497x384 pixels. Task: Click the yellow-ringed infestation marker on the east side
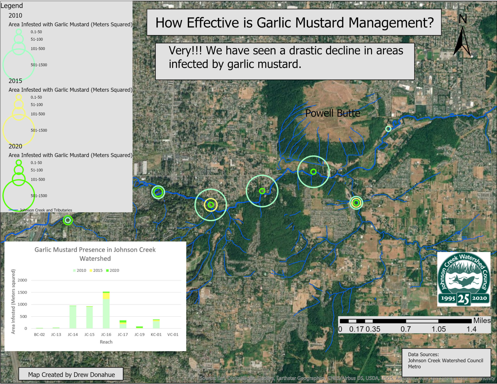356,203
